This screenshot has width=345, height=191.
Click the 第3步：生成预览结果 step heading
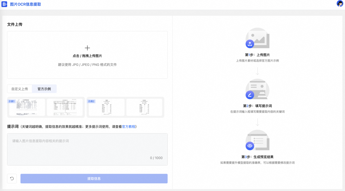pos(257,157)
